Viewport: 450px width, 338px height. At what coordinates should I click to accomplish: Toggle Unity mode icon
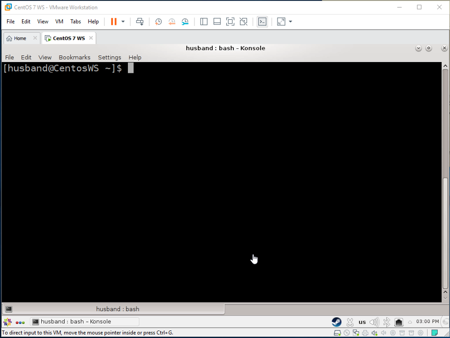(x=243, y=22)
